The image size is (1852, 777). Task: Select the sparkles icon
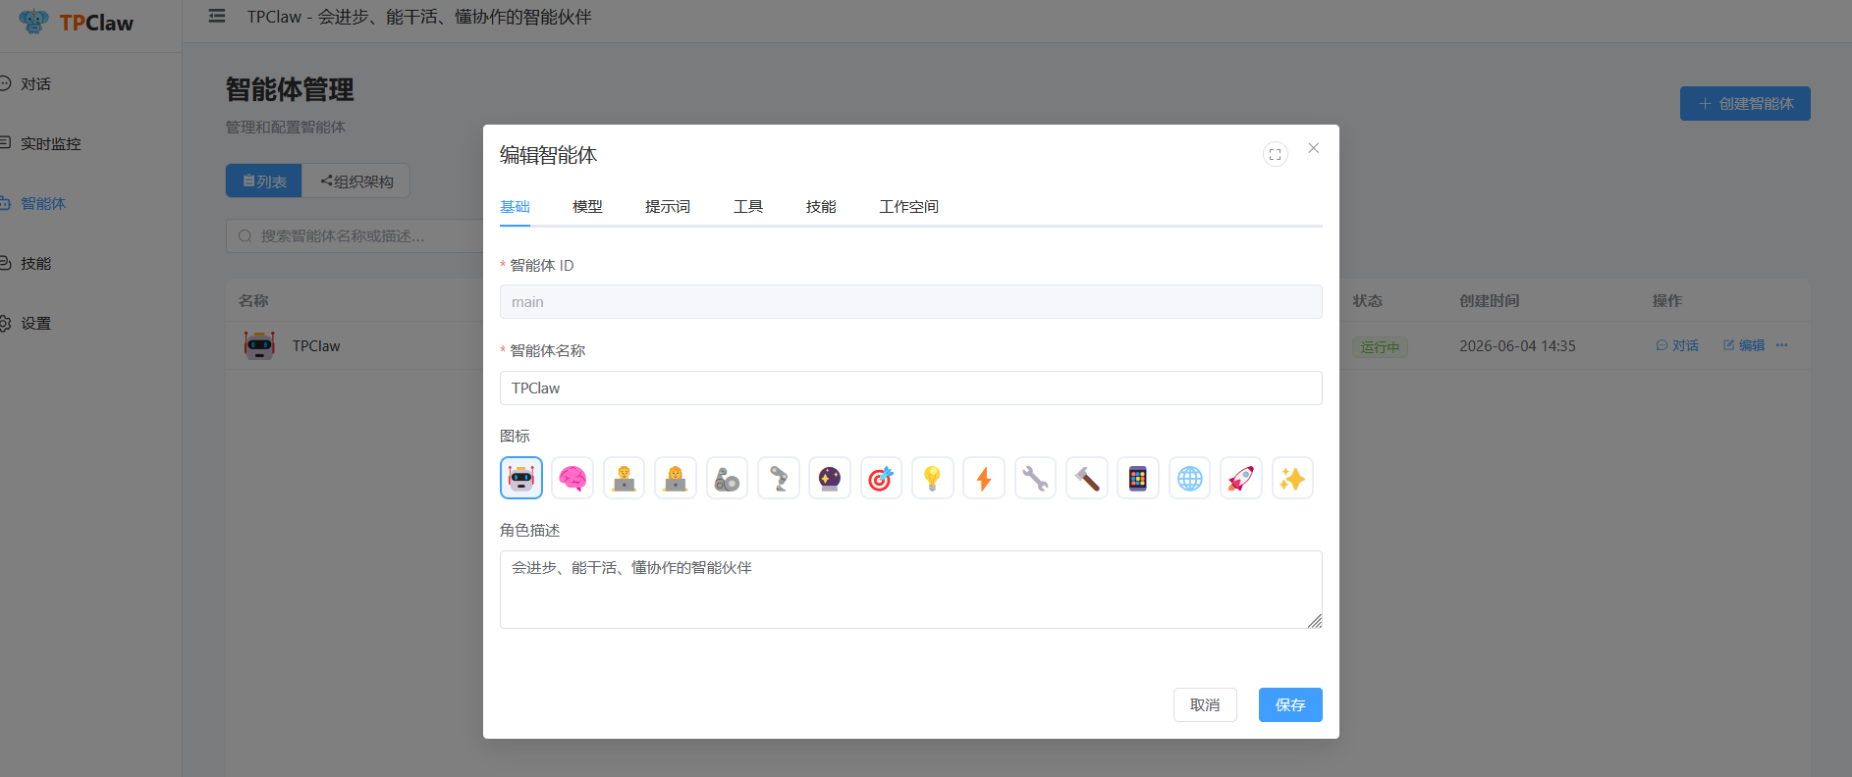pos(1292,478)
